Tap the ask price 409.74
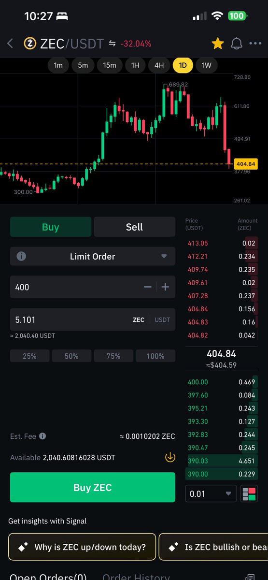Screen dimensions: 268x580 [x=197, y=269]
